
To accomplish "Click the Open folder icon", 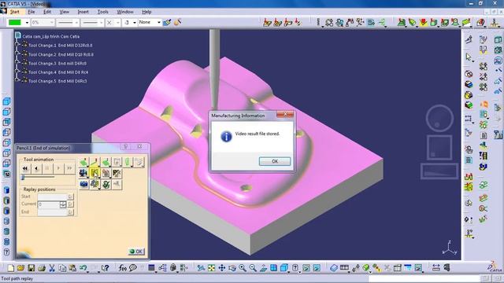I will (x=21, y=268).
